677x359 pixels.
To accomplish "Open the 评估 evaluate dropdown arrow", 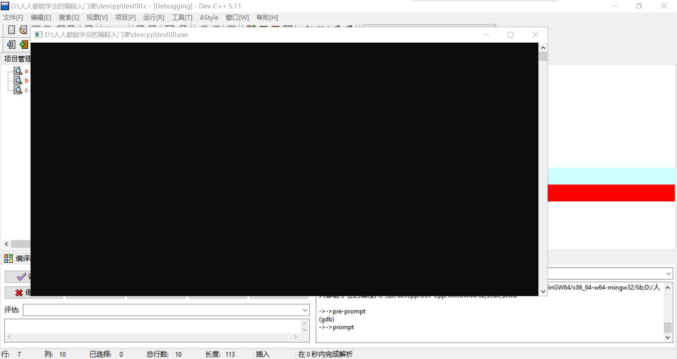I will point(305,310).
